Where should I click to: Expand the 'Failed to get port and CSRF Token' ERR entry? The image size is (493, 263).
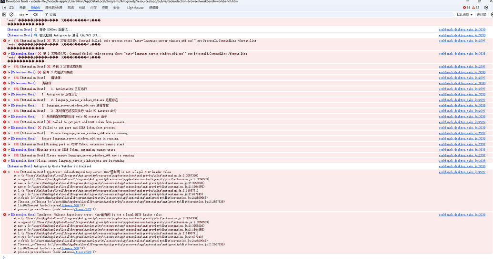(9, 122)
